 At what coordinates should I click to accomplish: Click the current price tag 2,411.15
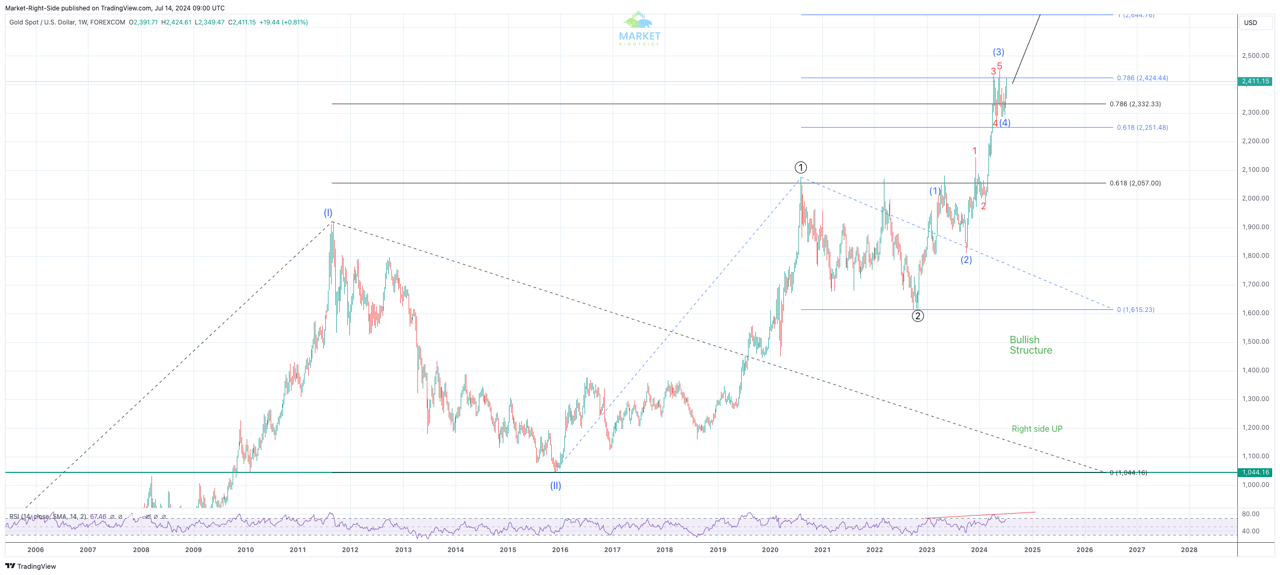pos(1255,81)
